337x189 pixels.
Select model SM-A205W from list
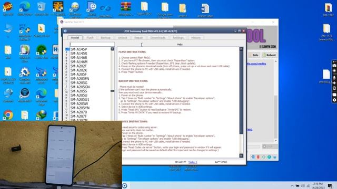pyautogui.click(x=79, y=104)
